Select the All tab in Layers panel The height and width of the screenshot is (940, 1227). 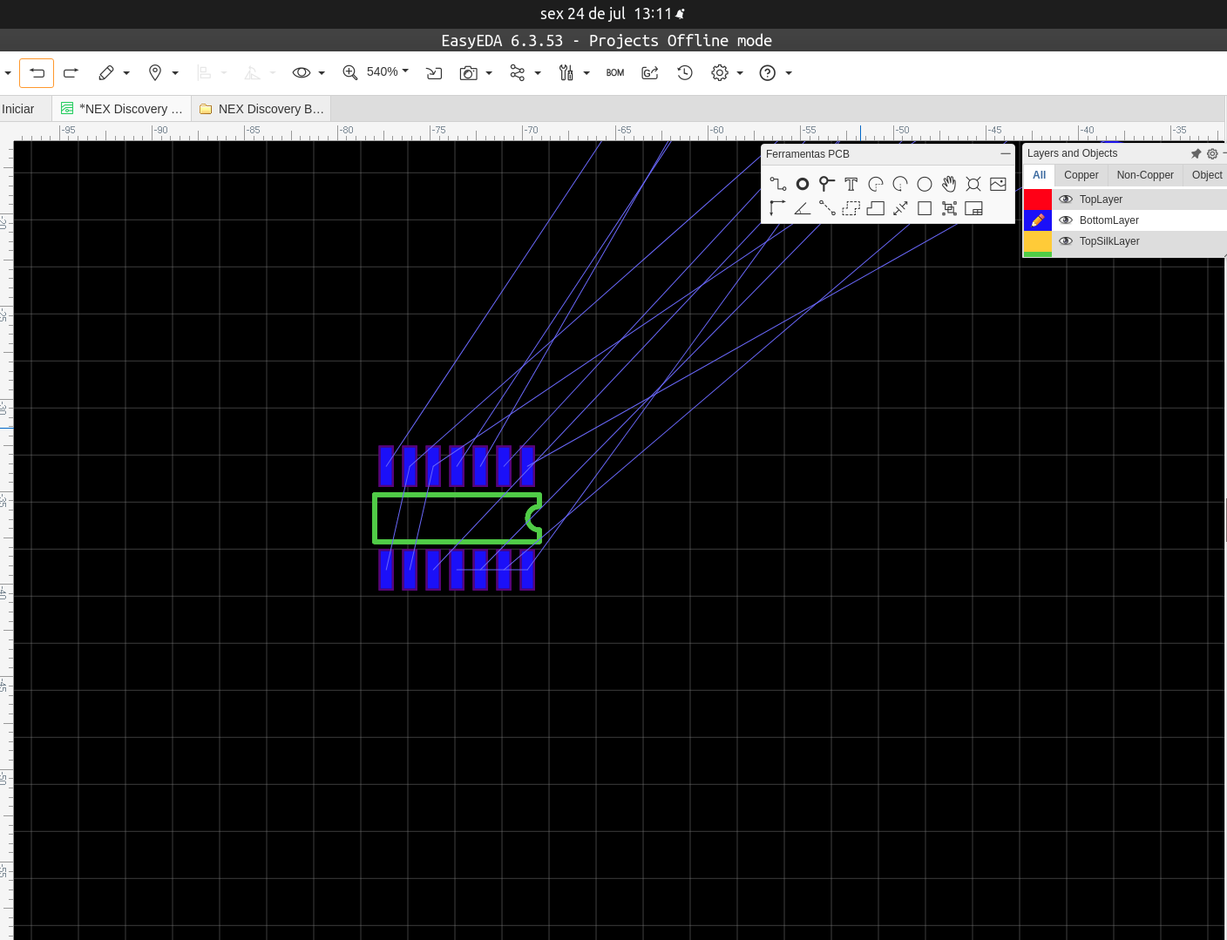1039,175
